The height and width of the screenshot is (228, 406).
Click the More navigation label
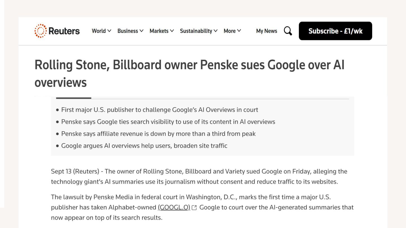pyautogui.click(x=230, y=31)
